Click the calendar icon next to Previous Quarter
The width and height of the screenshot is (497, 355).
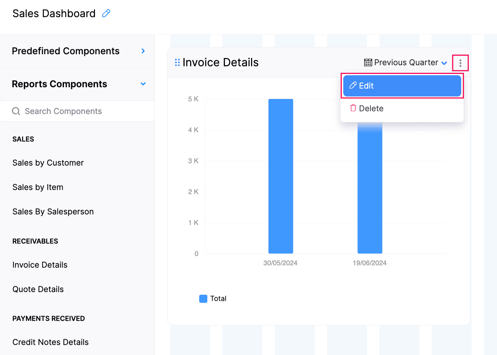[367, 62]
